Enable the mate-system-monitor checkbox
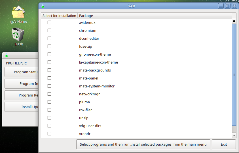The width and height of the screenshot is (239, 153). click(x=49, y=86)
